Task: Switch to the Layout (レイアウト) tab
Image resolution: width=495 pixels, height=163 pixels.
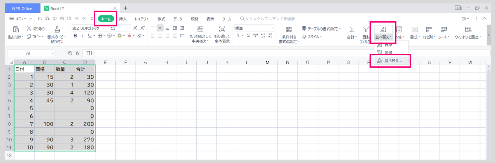Action: click(x=142, y=19)
